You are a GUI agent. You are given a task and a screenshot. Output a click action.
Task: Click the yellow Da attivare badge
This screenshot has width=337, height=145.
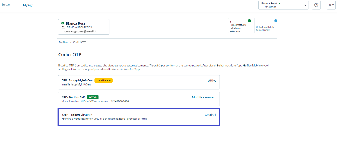(x=103, y=80)
